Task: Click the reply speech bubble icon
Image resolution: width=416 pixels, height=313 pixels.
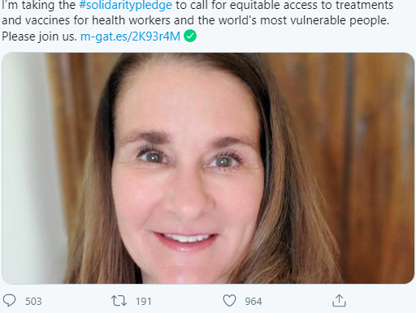Action: click(9, 301)
